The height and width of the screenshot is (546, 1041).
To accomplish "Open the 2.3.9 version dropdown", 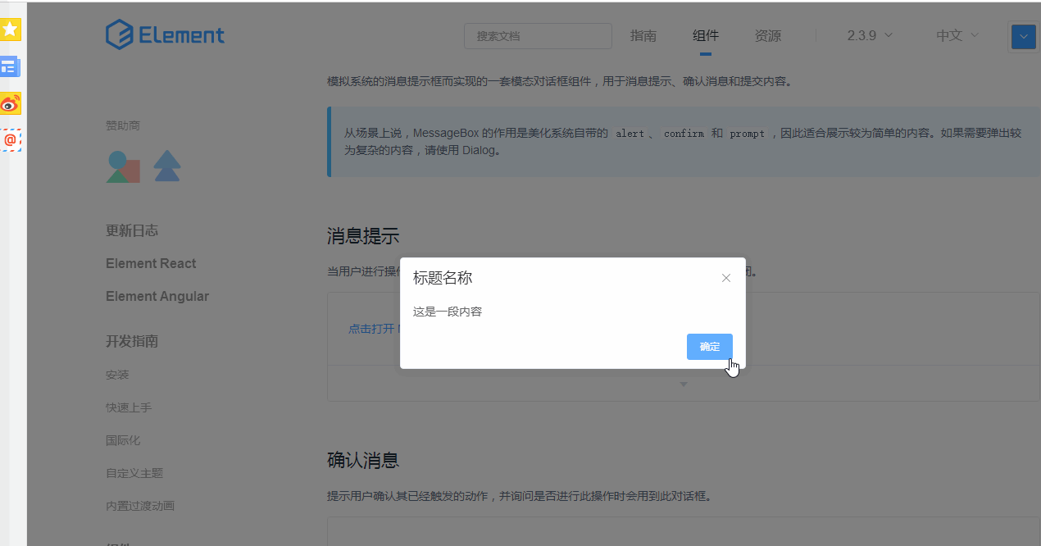I will (869, 35).
